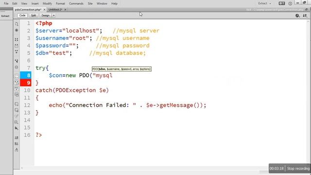Image resolution: width=311 pixels, height=175 pixels.
Task: Click the left arrow of the horizontal scrollbar
Action: [x=22, y=168]
